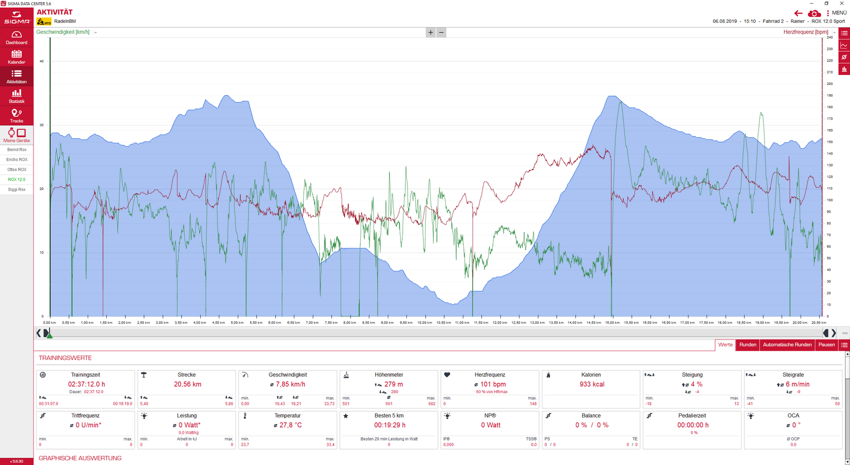Open the Dashboard in the sidebar

16,38
